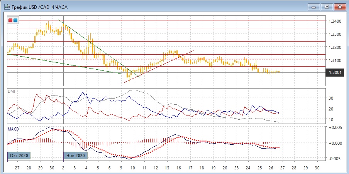Maximize the USD/CAD chart window

click(327, 7)
